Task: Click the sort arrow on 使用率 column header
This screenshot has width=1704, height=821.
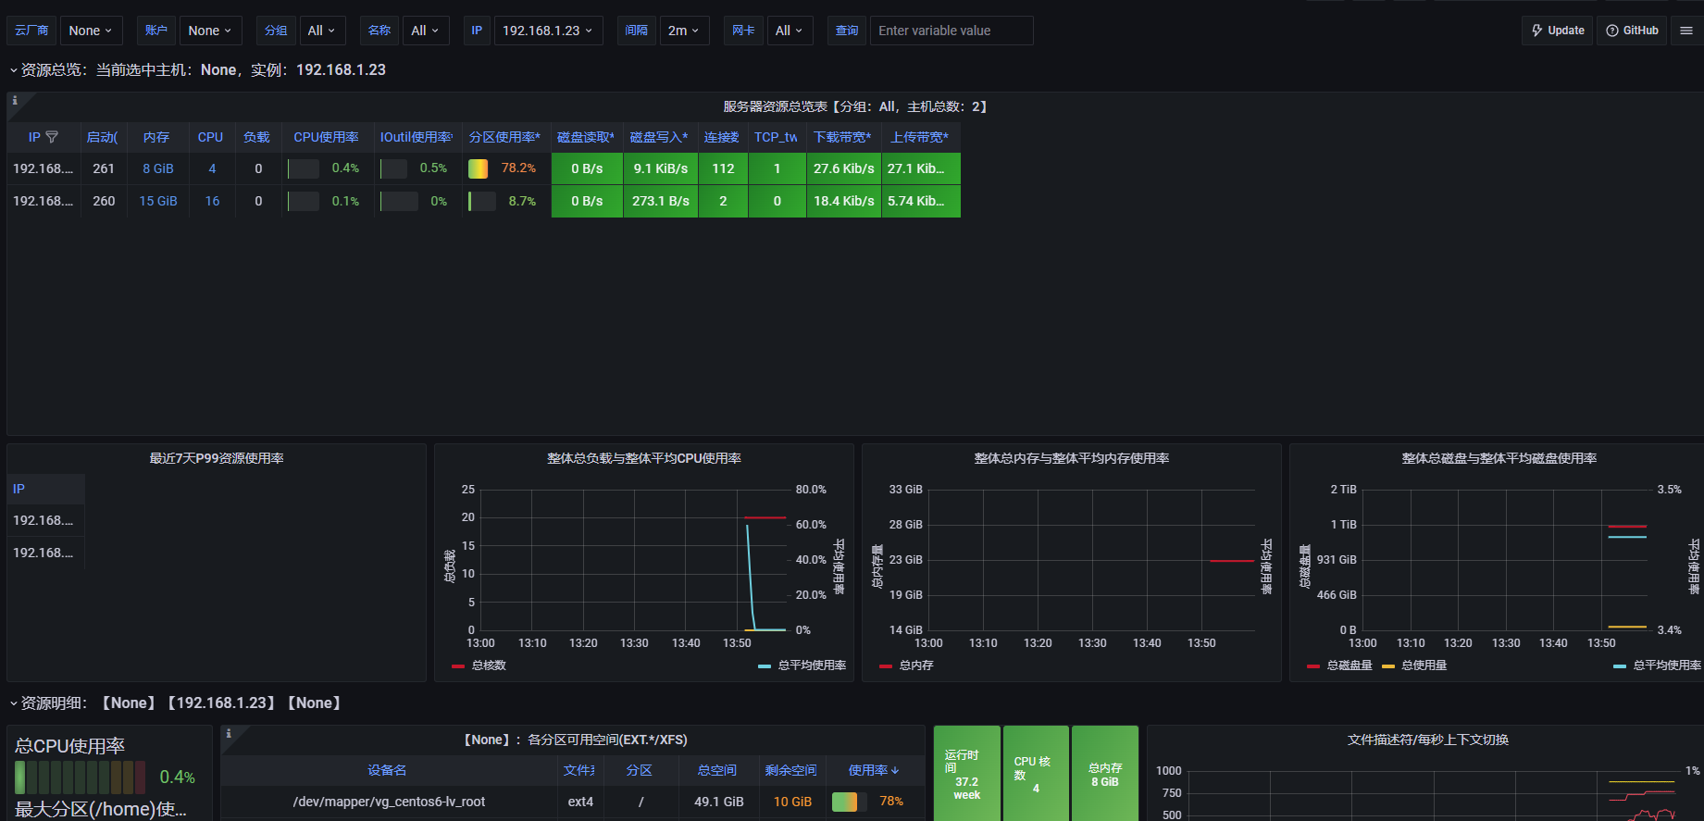Action: [x=895, y=771]
